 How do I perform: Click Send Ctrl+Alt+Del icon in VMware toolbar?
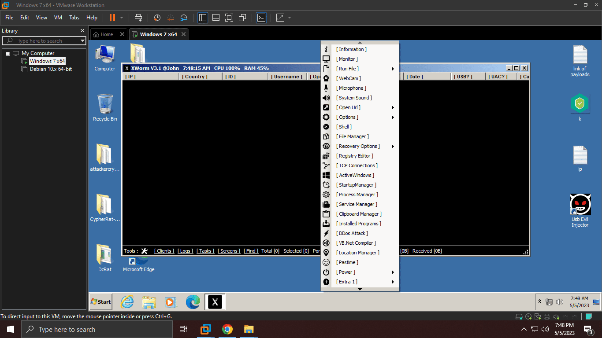[x=138, y=18]
